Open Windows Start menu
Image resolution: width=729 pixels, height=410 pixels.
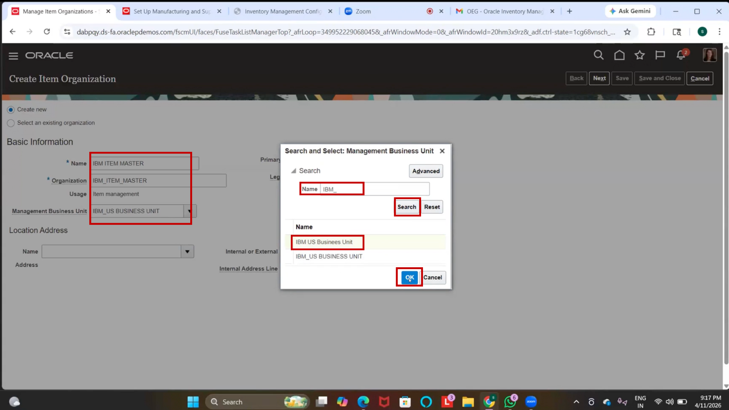click(193, 402)
